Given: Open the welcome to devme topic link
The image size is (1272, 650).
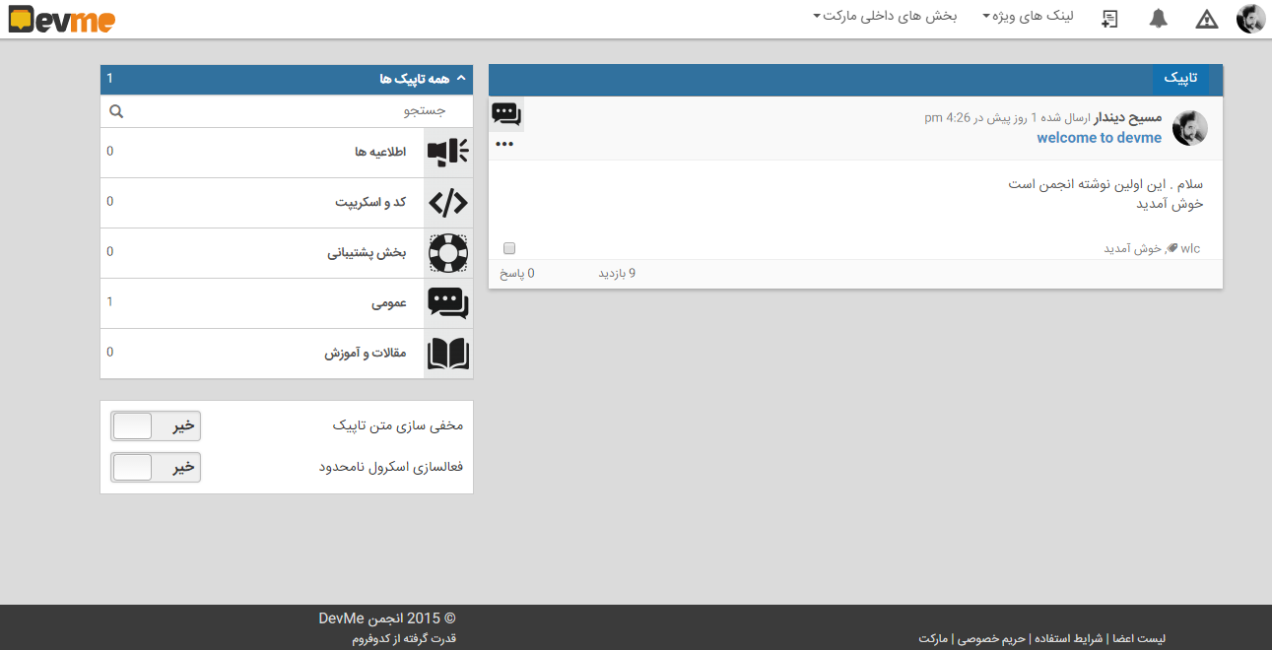Looking at the screenshot, I should coord(1099,138).
